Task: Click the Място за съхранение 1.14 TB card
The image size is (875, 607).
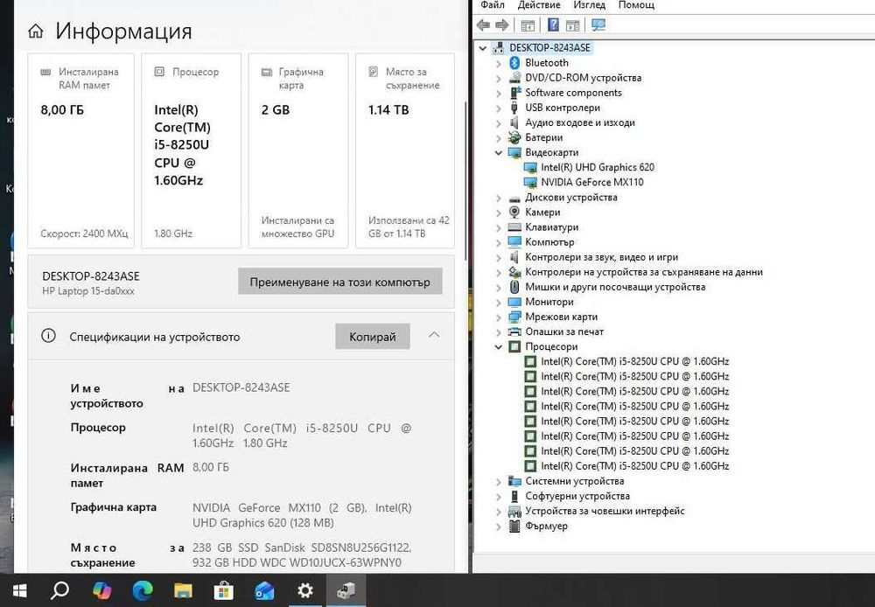Action: (x=405, y=150)
